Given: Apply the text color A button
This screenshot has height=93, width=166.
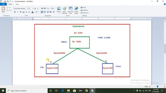Looking at the screenshot, I should [32, 12].
